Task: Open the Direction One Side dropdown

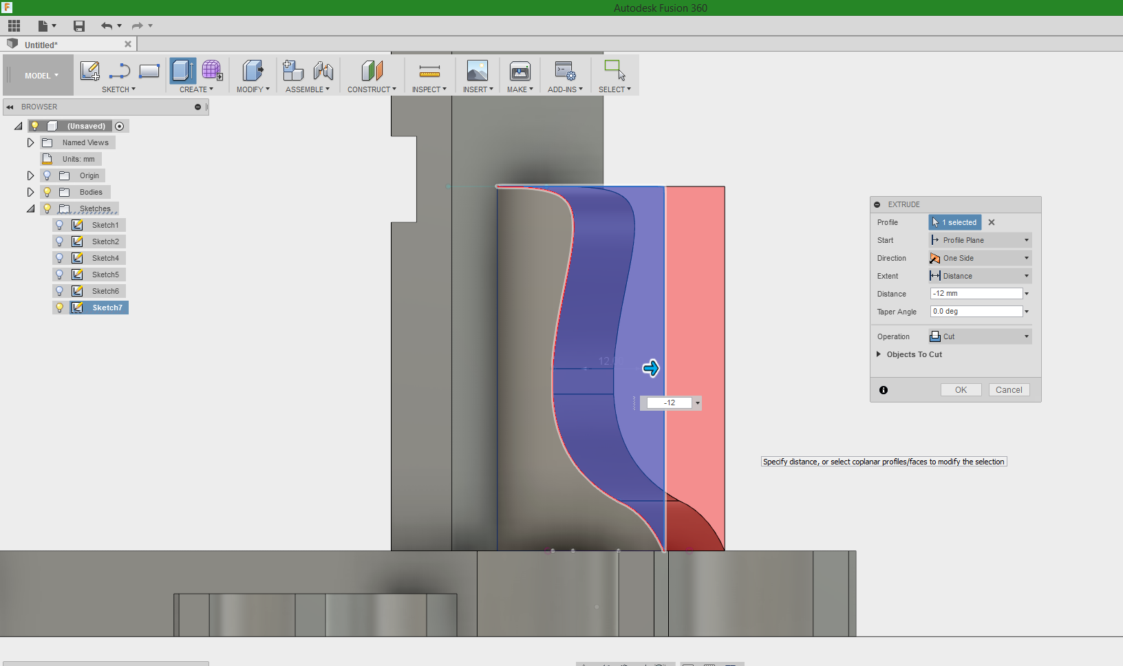Action: (x=980, y=258)
